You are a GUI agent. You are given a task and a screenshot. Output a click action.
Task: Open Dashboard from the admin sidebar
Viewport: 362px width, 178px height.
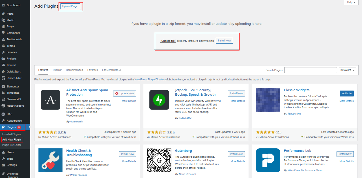click(13, 5)
